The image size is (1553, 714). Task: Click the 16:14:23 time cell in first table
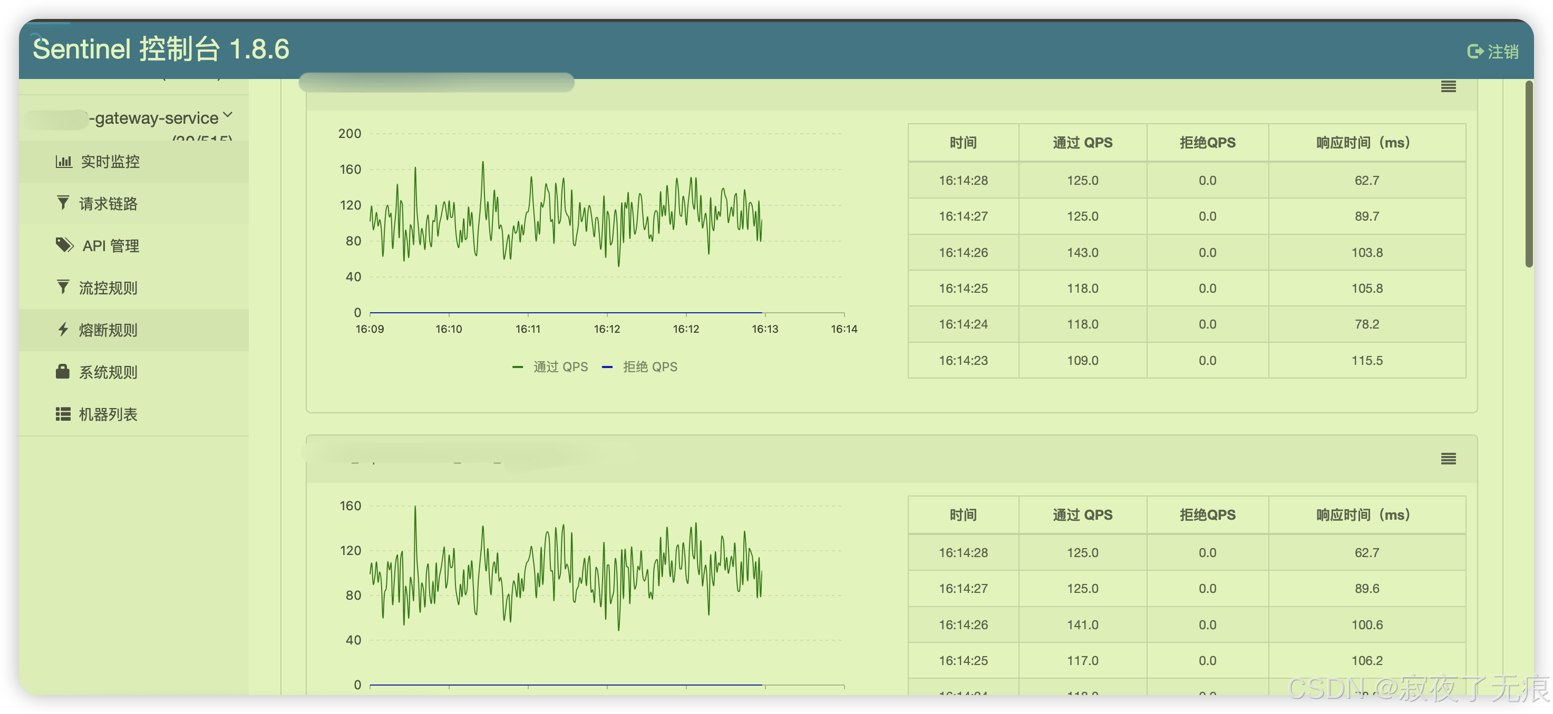[963, 361]
